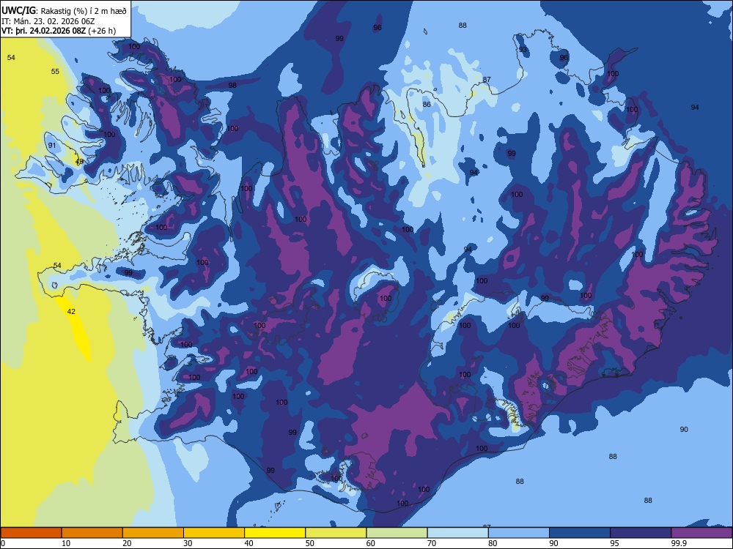Viewport: 733px width, 549px height.
Task: Click the '95' tick label on the legend
Action: 615,543
